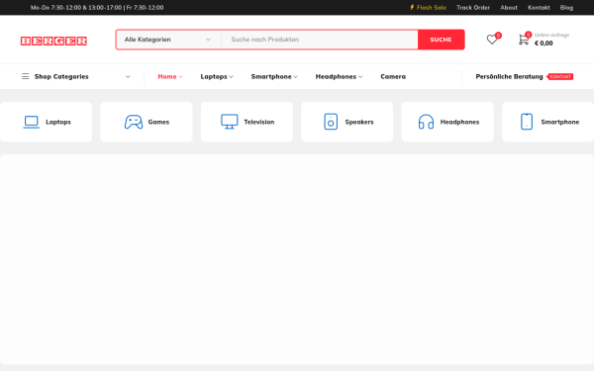Focus the Suche nach Produkten field
This screenshot has width=594, height=371.
[x=320, y=40]
